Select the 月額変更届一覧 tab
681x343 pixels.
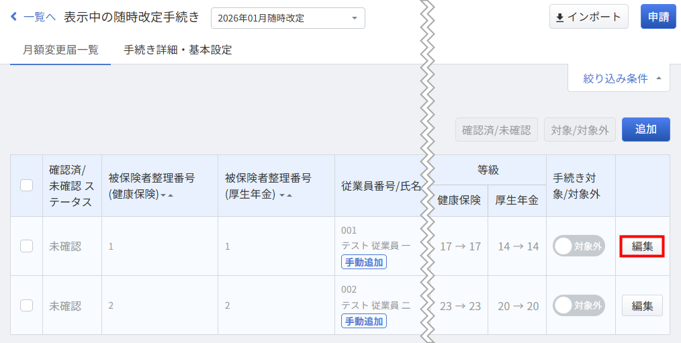pos(60,50)
